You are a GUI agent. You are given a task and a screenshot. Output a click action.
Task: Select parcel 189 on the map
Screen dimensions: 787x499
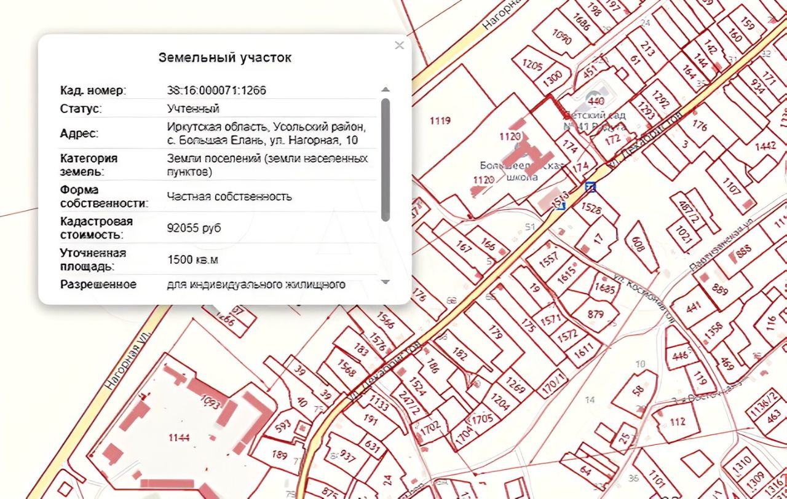pos(280,455)
